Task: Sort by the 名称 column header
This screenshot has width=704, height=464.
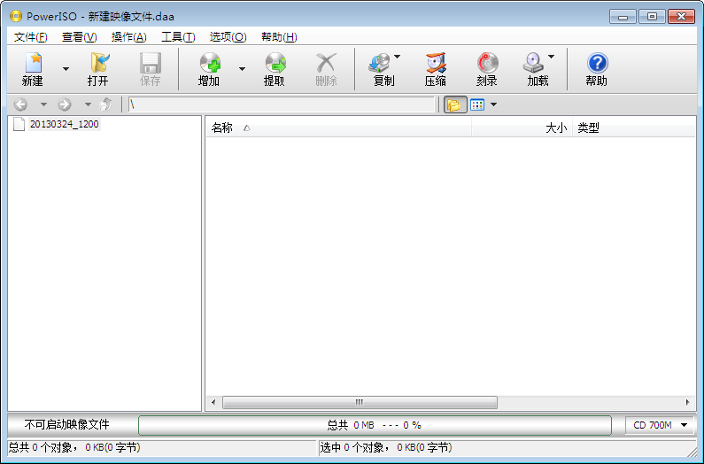Action: tap(338, 128)
